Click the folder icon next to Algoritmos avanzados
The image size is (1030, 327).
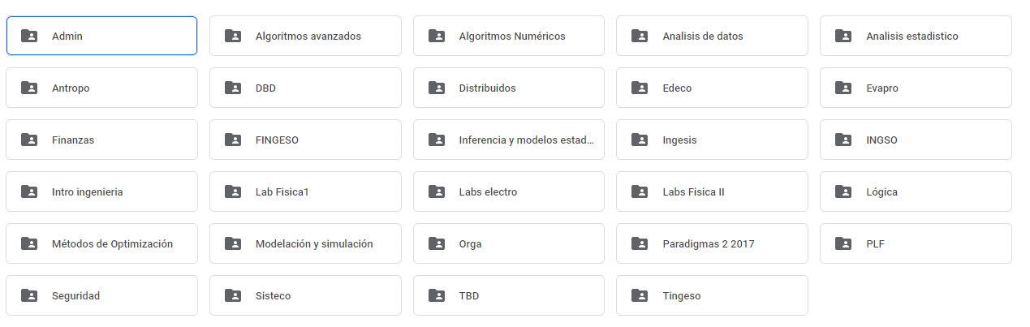pos(233,36)
